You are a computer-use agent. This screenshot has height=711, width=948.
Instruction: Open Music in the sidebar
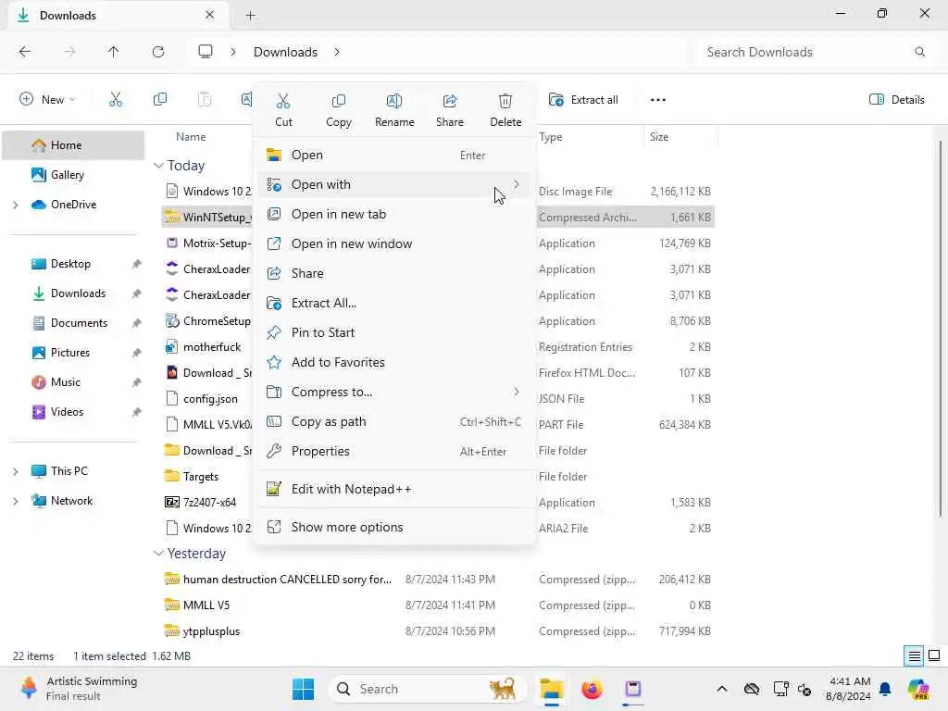click(74, 382)
